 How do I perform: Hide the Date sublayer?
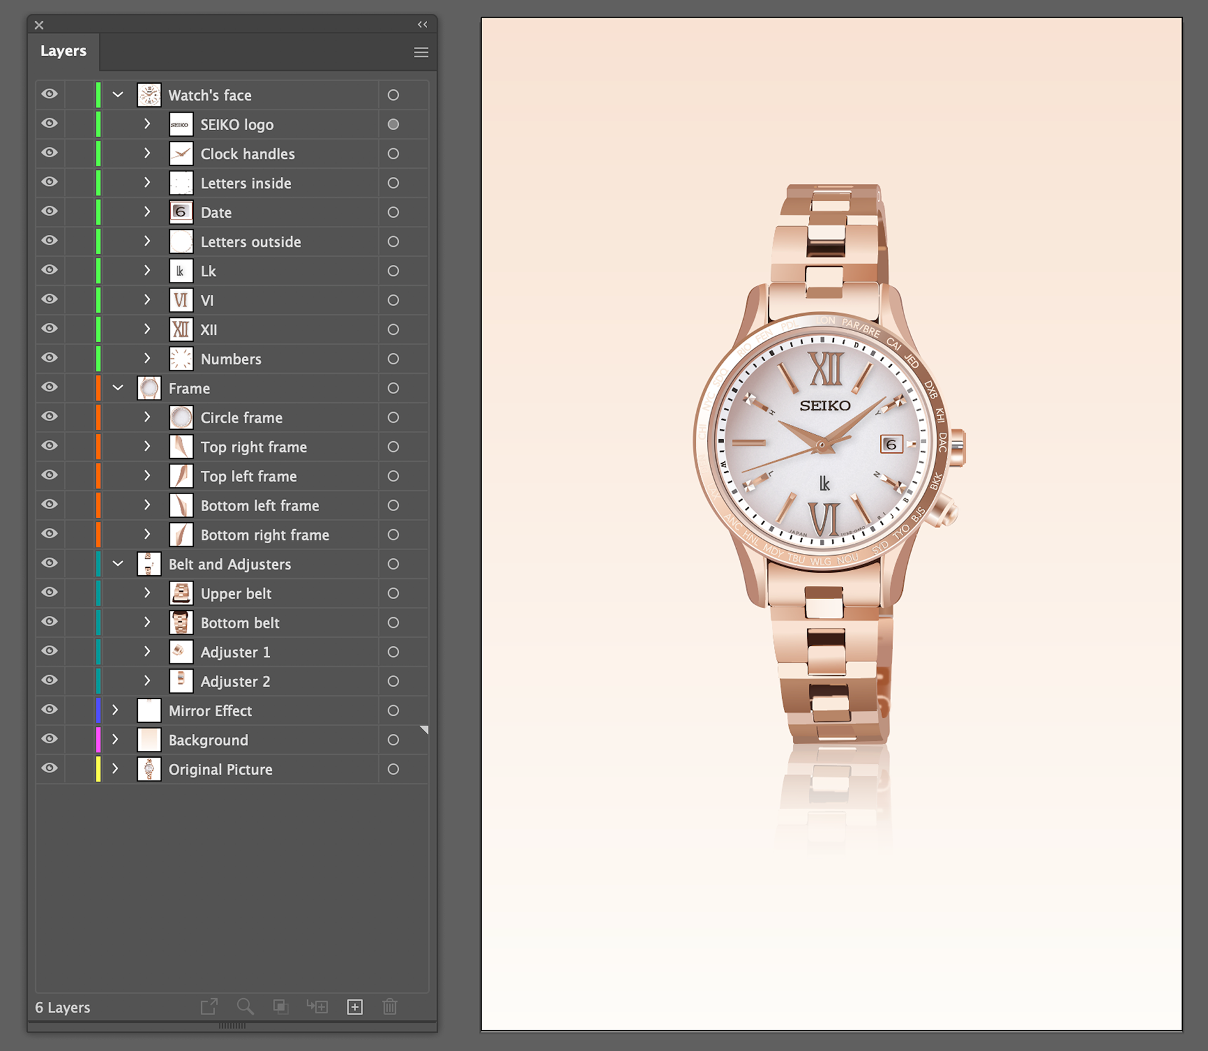pyautogui.click(x=50, y=211)
